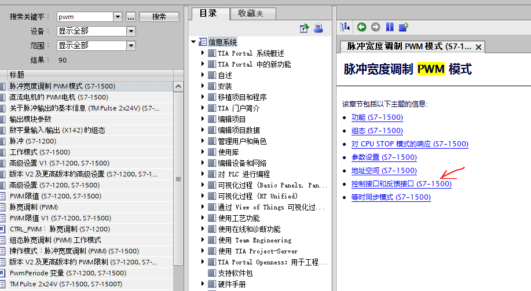Close the 脉冲宽度调制 PWM 模式 tab

point(478,47)
